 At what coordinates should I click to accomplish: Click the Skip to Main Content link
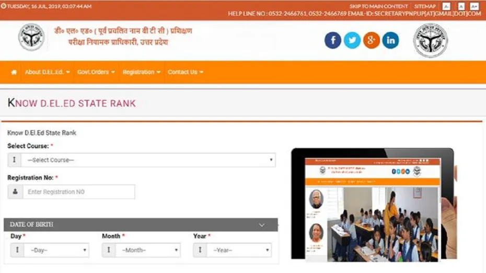pyautogui.click(x=378, y=6)
